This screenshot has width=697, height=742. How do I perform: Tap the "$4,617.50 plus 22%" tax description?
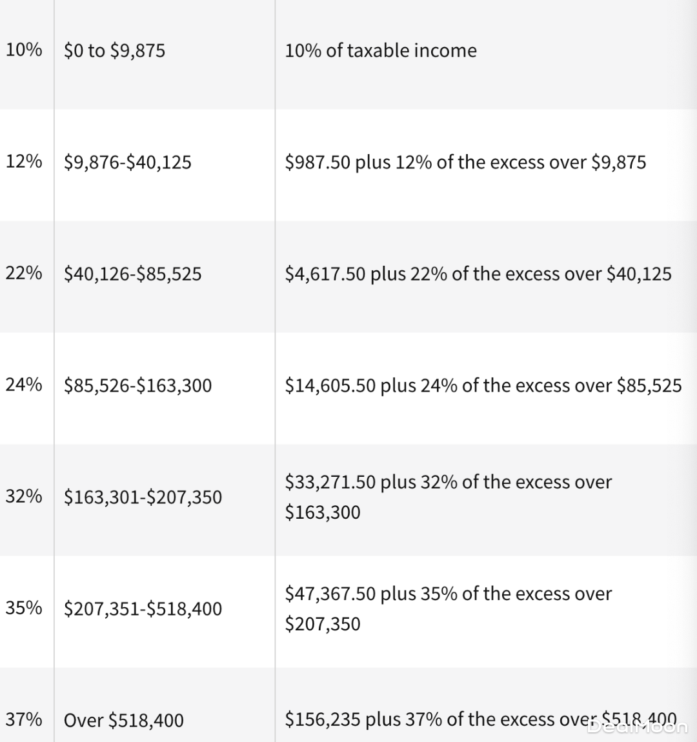pyautogui.click(x=478, y=274)
